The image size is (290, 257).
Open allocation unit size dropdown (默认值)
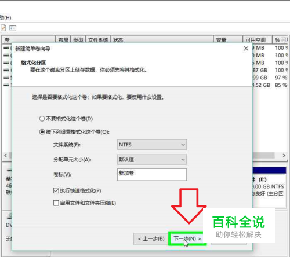[152, 160]
